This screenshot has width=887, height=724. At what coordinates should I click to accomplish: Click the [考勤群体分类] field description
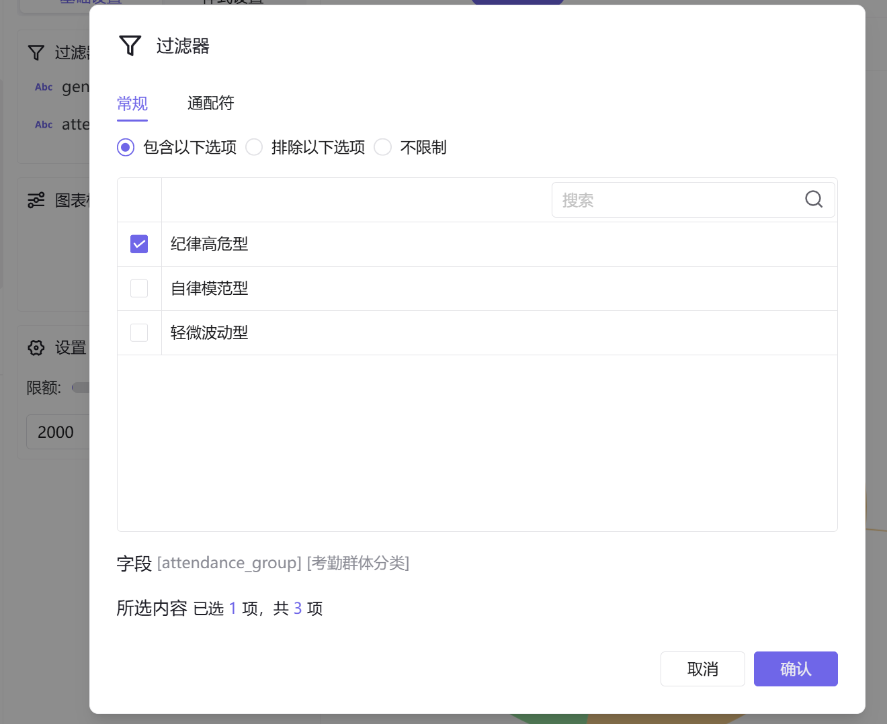click(358, 563)
